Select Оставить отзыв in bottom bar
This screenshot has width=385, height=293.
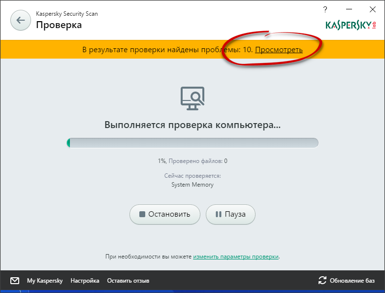click(x=128, y=281)
